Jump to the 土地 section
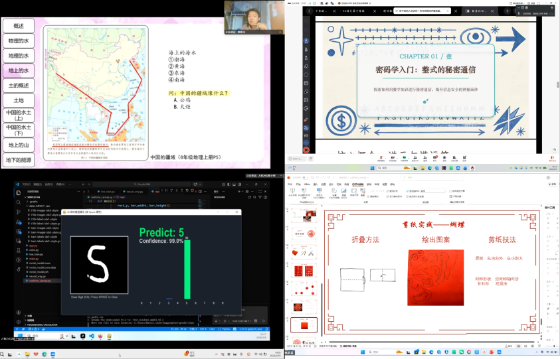 18,100
